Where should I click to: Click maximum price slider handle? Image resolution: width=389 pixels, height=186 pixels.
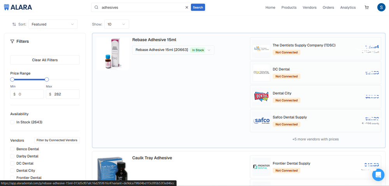point(47,80)
